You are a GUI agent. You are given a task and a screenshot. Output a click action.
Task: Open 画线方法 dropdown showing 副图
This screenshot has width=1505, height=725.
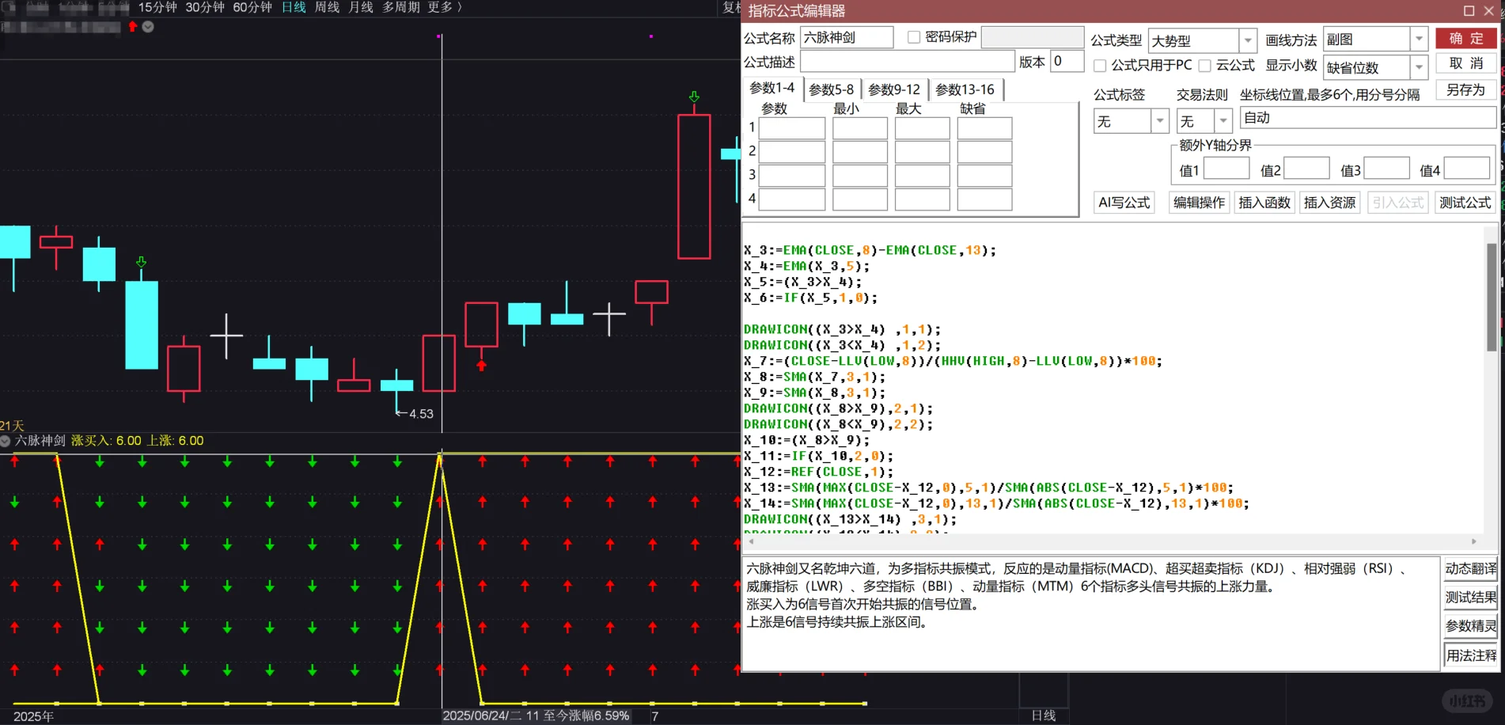[x=1419, y=39]
